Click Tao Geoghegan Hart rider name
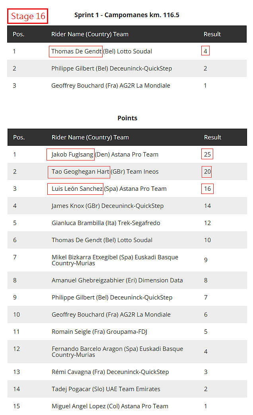The height and width of the screenshot is (415, 253). point(79,172)
